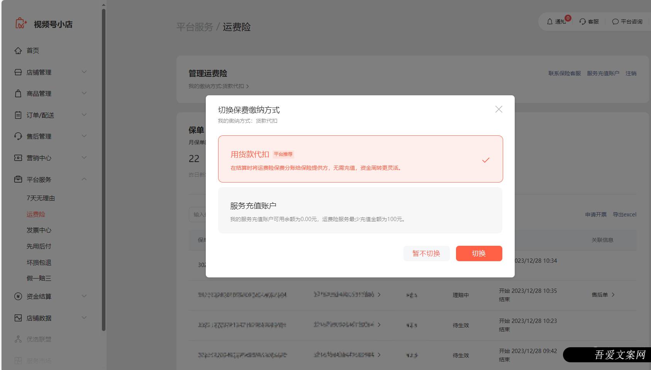Close the 切换保费缴纳方式 dialog
Viewport: 651px width, 370px height.
pos(499,109)
